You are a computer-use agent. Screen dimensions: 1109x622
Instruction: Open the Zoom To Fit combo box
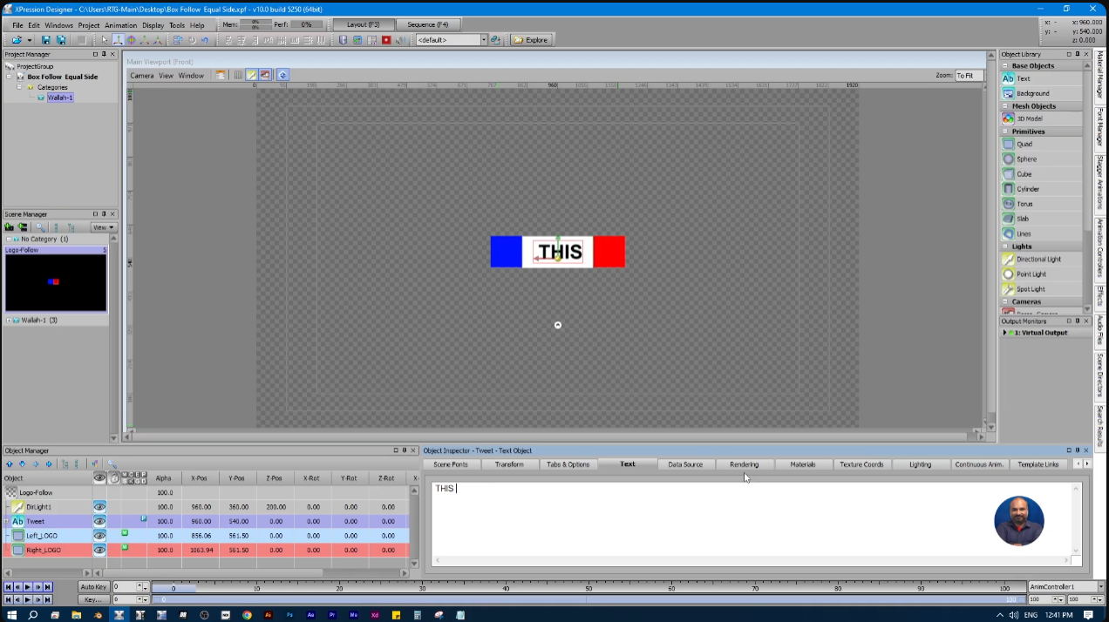click(969, 76)
